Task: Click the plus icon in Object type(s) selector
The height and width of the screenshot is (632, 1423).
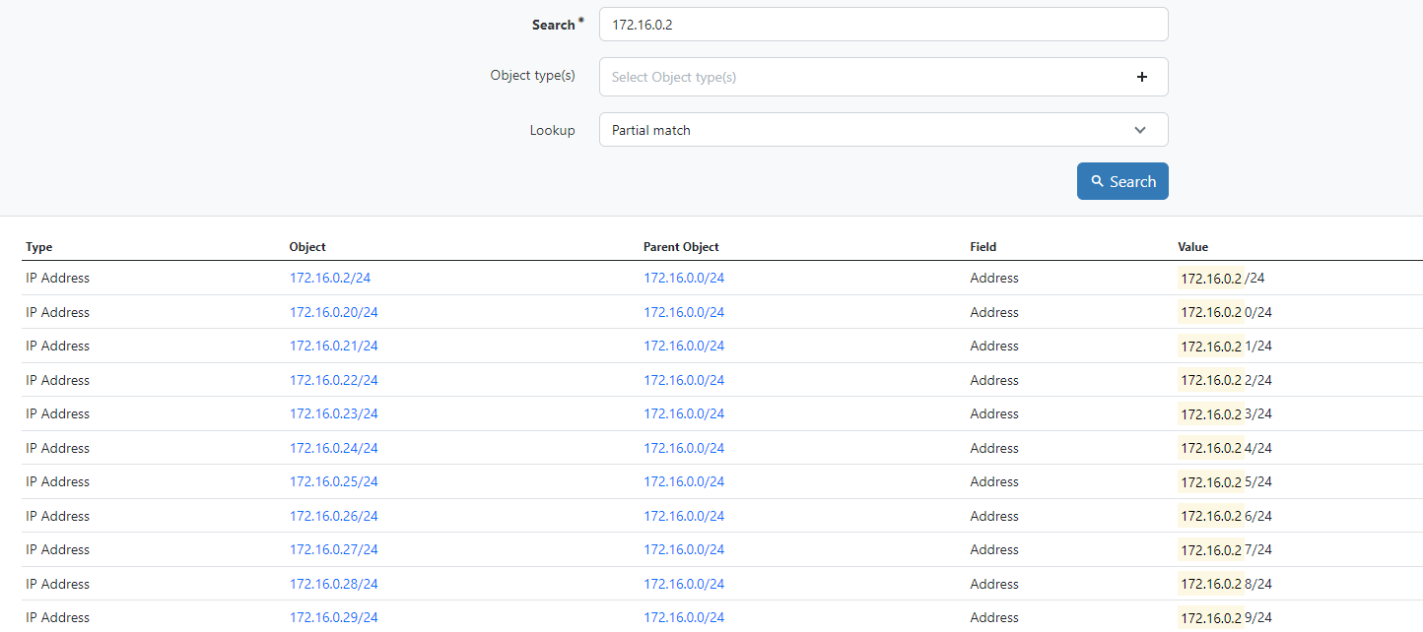Action: pyautogui.click(x=1142, y=76)
